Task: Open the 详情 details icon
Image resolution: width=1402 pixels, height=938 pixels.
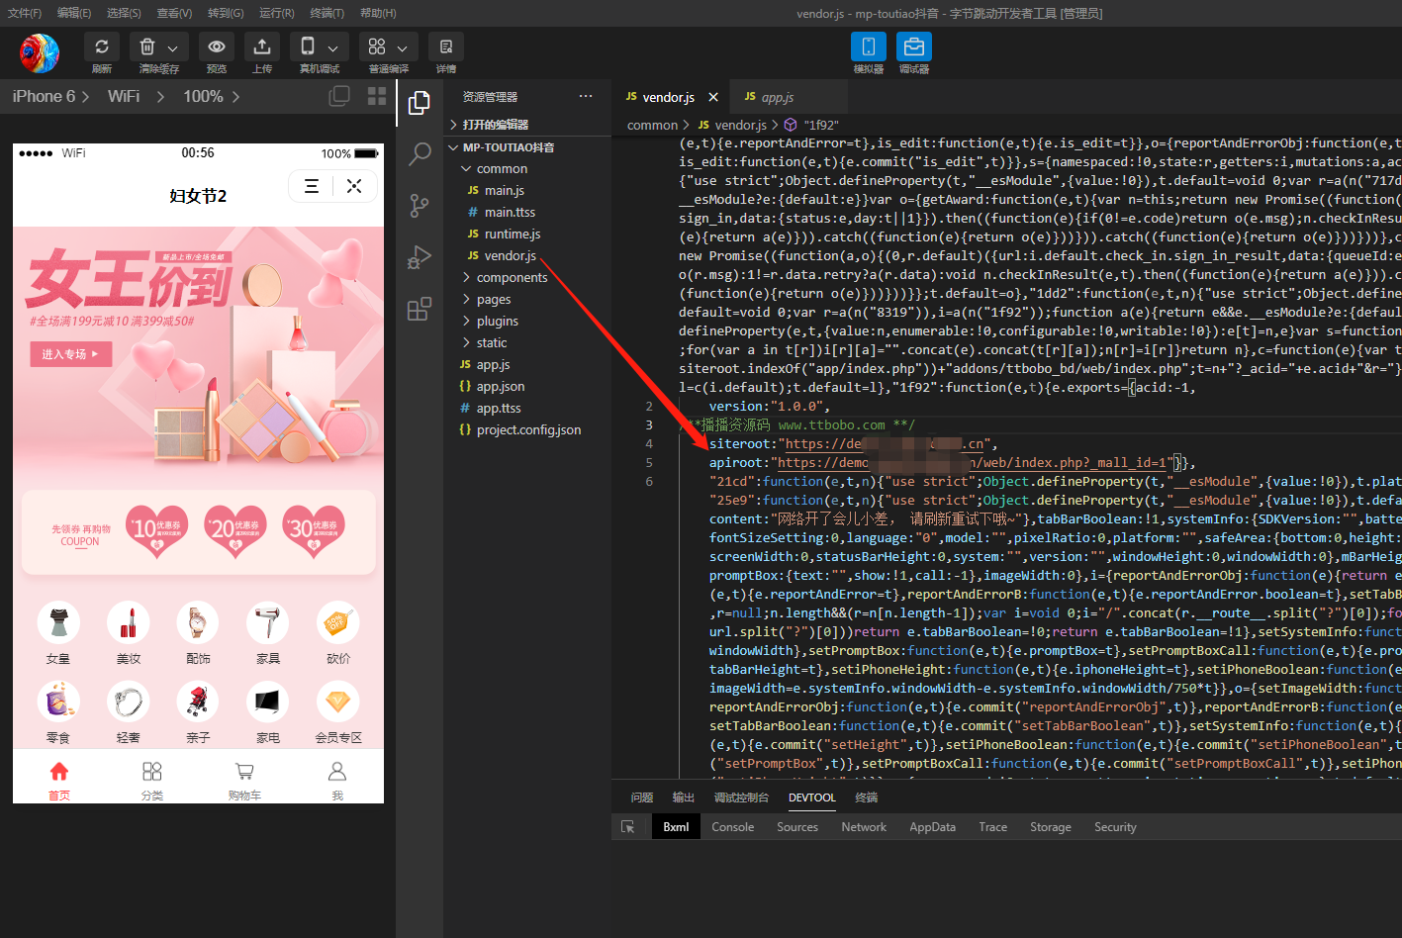Action: (x=446, y=47)
